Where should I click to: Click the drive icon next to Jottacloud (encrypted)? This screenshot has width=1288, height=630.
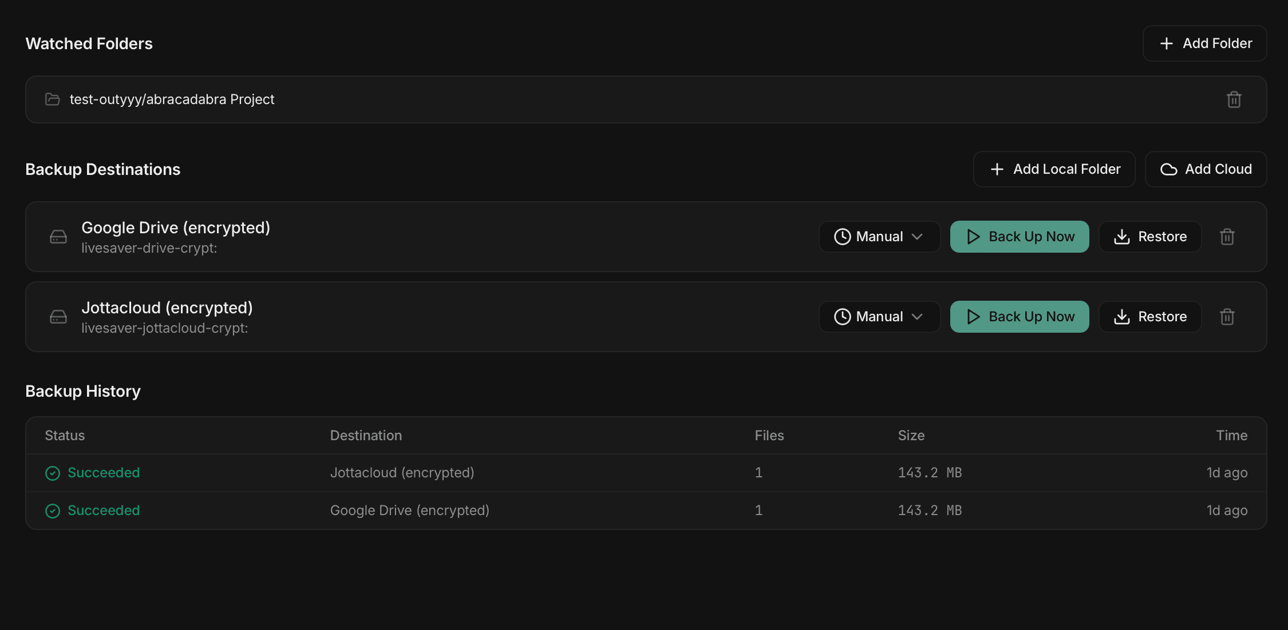[58, 316]
